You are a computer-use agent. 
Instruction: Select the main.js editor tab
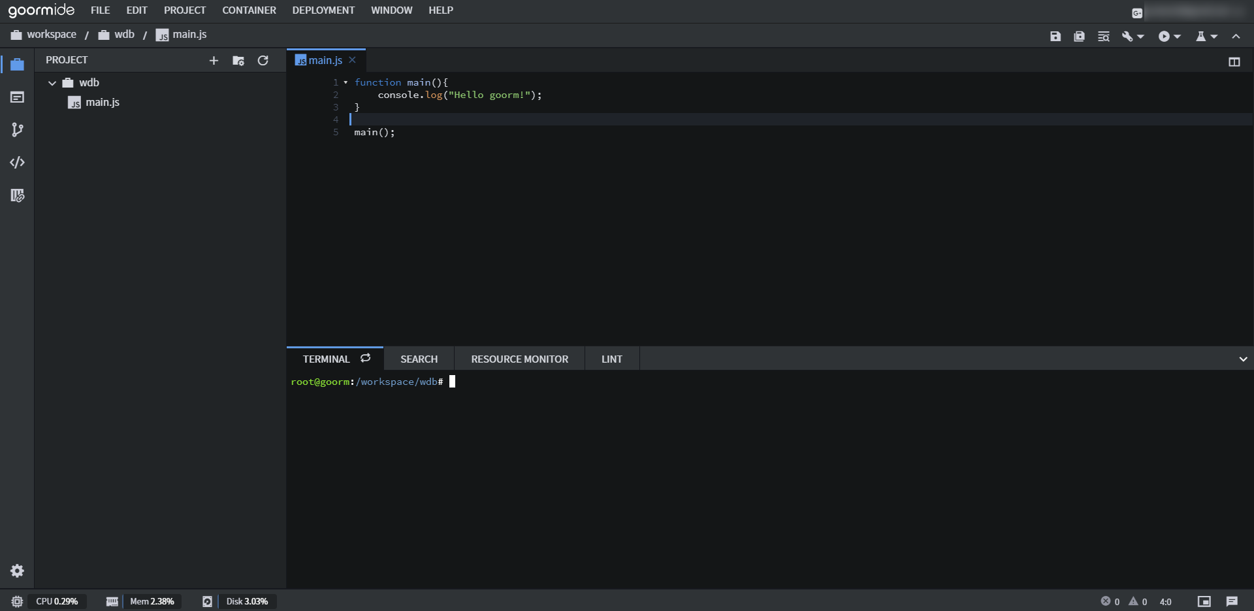click(325, 60)
